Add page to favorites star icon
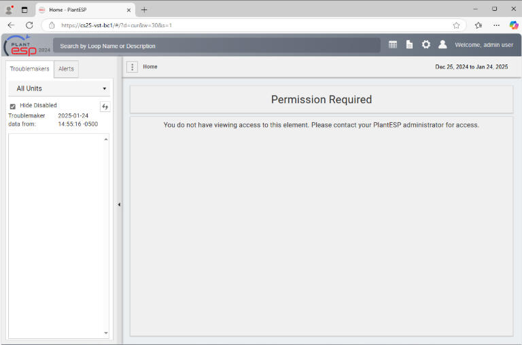The height and width of the screenshot is (345, 522). [x=457, y=25]
